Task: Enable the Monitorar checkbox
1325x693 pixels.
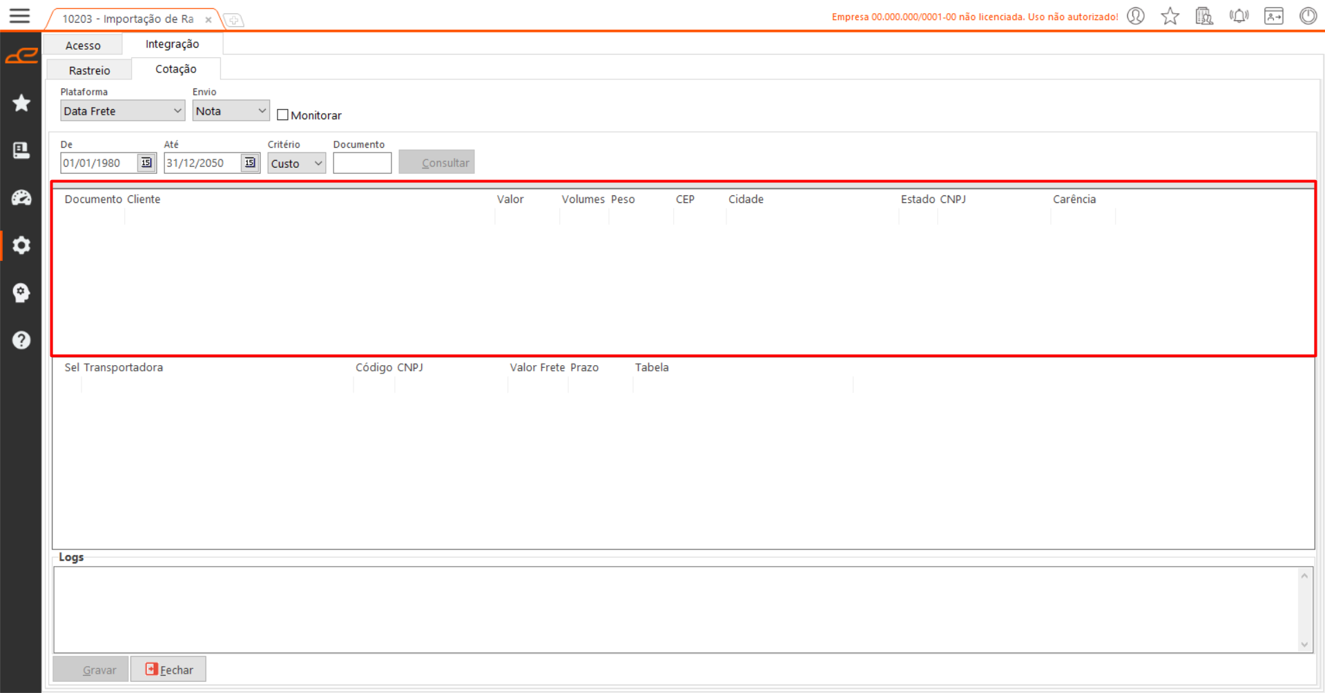Action: [x=282, y=115]
